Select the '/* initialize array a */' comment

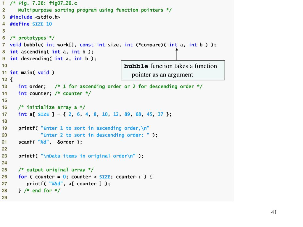tap(52, 107)
